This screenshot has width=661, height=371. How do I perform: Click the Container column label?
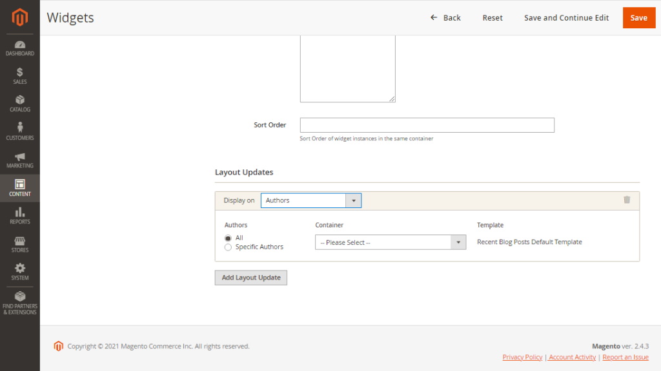pos(329,225)
